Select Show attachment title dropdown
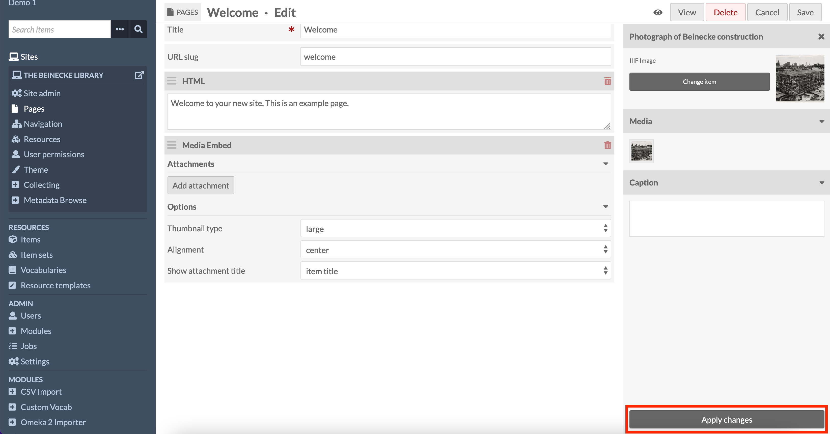 tap(455, 270)
